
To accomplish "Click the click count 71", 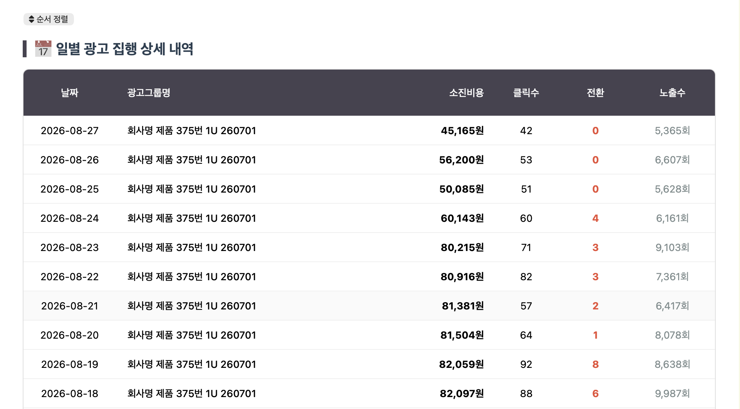I will point(526,248).
